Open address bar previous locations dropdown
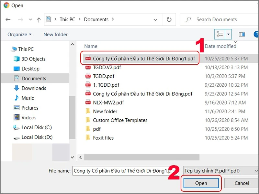This screenshot has width=259, height=194. [155, 20]
